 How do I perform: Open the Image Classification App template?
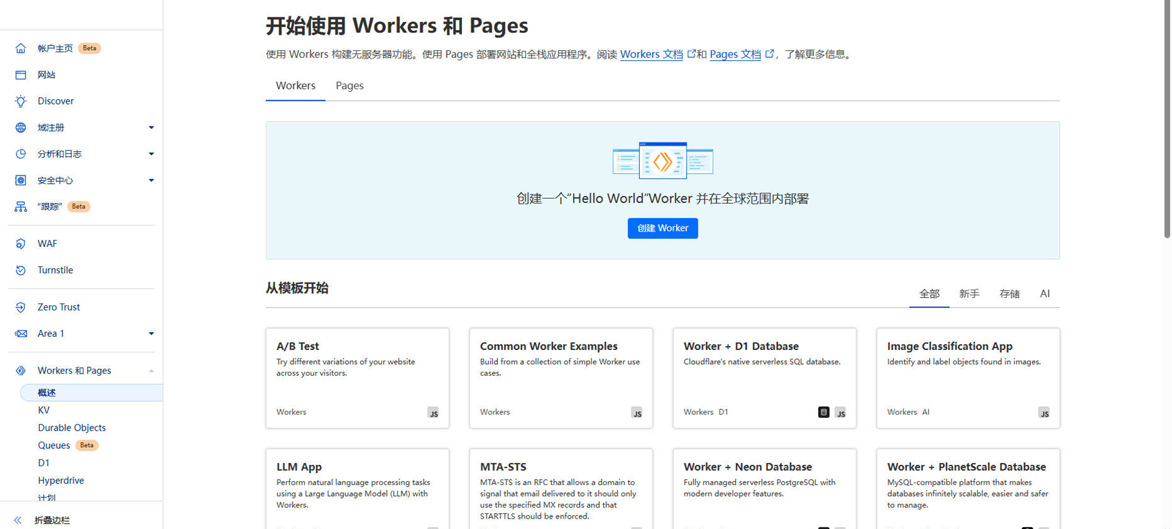pyautogui.click(x=968, y=378)
